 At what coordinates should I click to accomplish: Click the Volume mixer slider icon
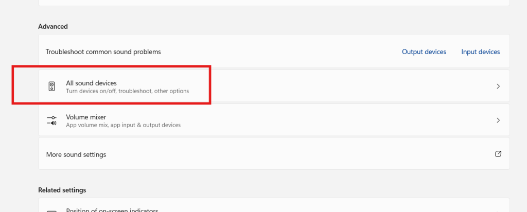tap(51, 120)
